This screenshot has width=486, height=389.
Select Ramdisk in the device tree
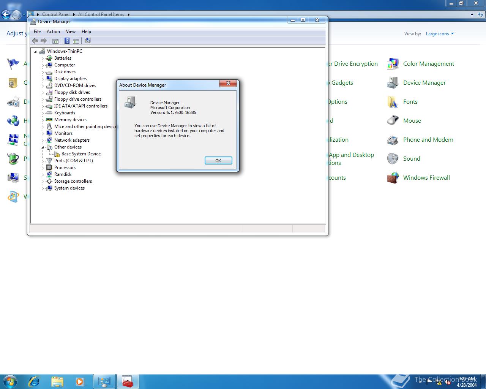tap(63, 174)
